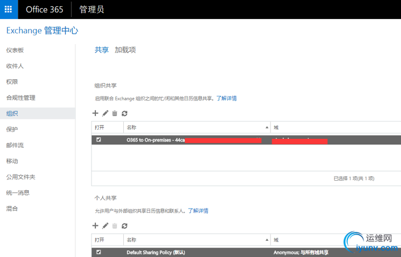Select the Default Sharing Policy row
This screenshot has width=401, height=257.
point(246,253)
